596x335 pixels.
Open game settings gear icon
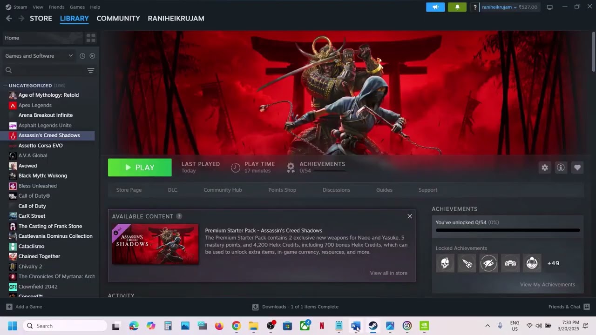point(545,167)
